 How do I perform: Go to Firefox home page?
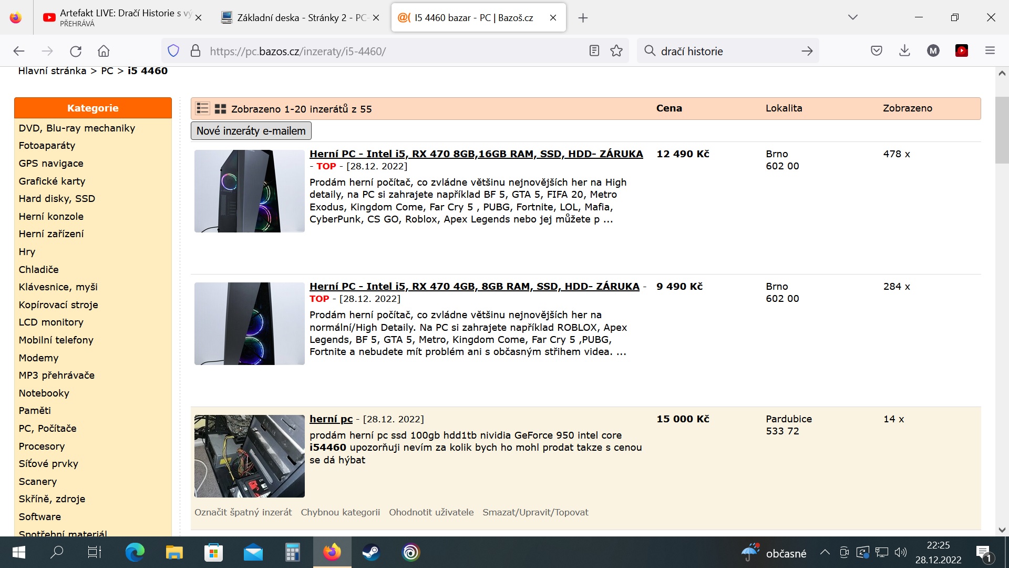104,51
